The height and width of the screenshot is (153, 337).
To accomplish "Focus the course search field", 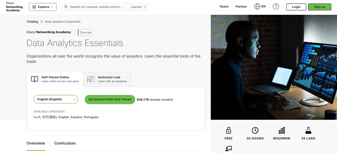I will [x=95, y=7].
